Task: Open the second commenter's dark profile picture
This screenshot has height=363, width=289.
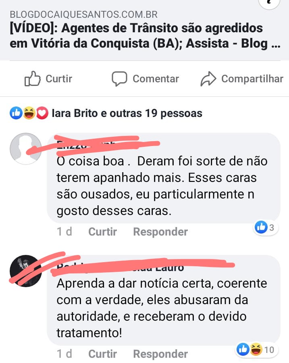Action: pyautogui.click(x=26, y=271)
